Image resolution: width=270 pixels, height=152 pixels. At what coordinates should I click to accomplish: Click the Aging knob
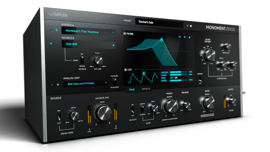pyautogui.click(x=208, y=103)
